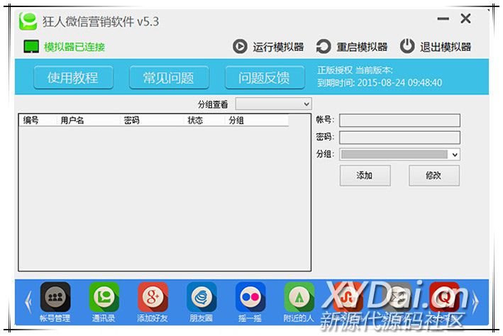This screenshot has height=336, width=503.
Task: Minimize the 狂人微信营销软件 window
Action: pos(443,18)
